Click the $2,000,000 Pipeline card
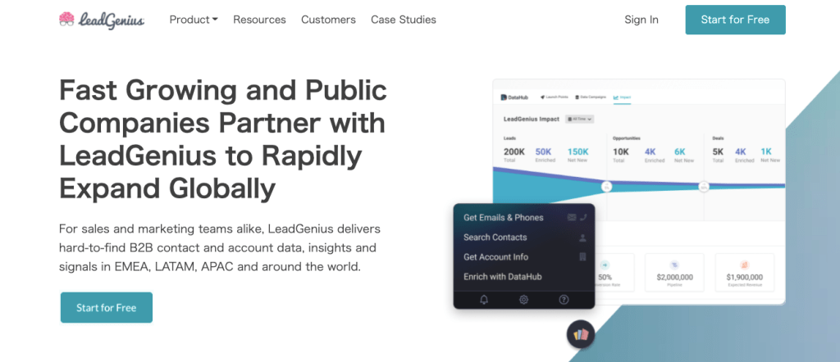The width and height of the screenshot is (840, 362). coord(674,272)
